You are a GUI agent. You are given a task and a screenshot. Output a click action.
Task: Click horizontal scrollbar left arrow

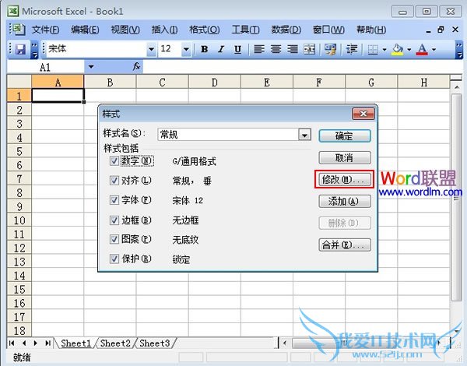tap(285, 343)
